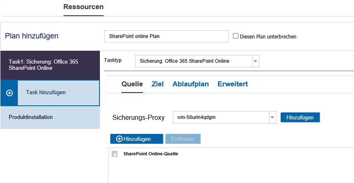Click Hinzufügen button next to Sicherungs-Proxy
354x183 pixels.
(x=300, y=117)
